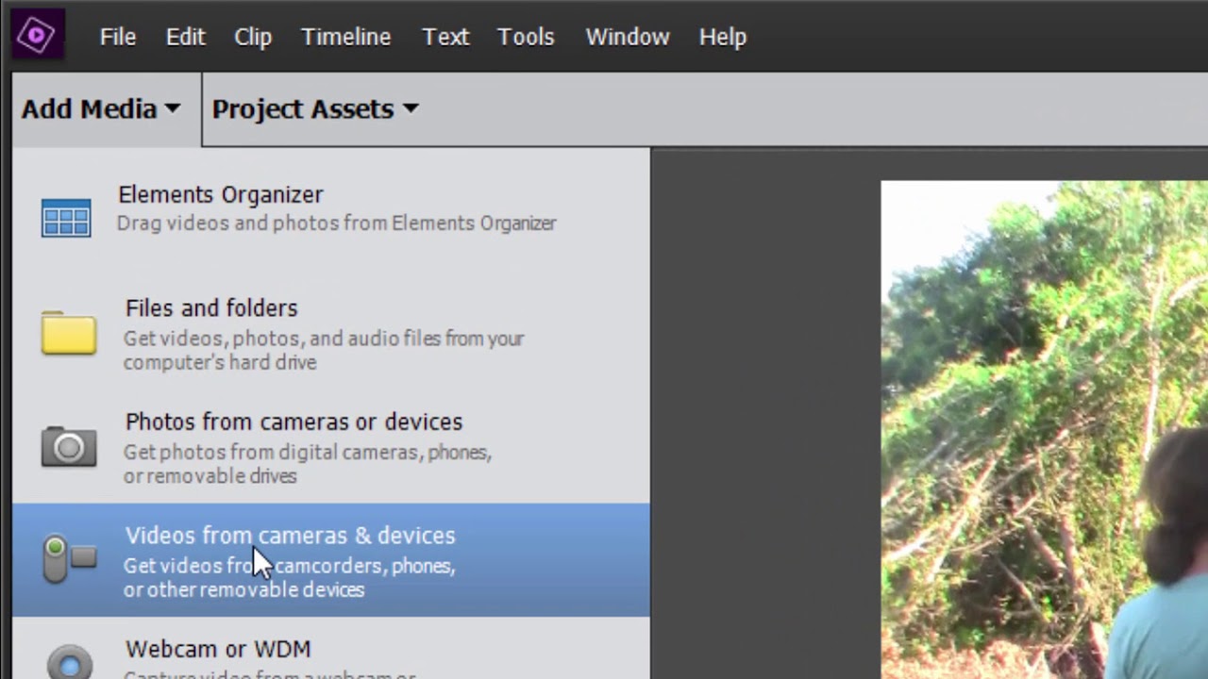This screenshot has height=679, width=1208.
Task: Choose Files and folders option
Action: [x=211, y=308]
